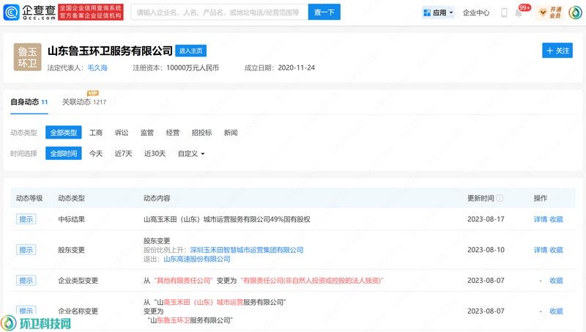Select 山高玉禾田 49%国有股权 bid text

pyautogui.click(x=227, y=219)
